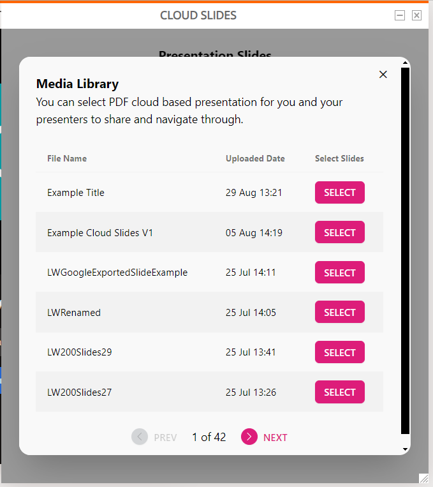Click the PREV page text link
The height and width of the screenshot is (487, 433).
(165, 437)
